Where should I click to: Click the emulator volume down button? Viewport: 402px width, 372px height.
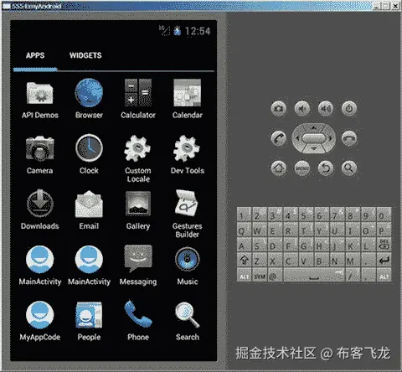pyautogui.click(x=302, y=108)
